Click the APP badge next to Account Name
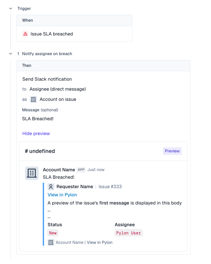The height and width of the screenshot is (264, 211). 81,170
